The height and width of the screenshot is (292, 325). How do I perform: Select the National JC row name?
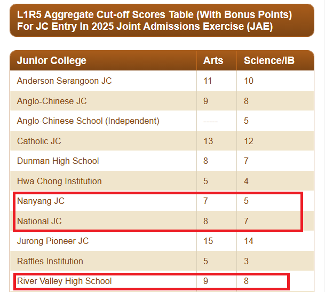(x=39, y=221)
